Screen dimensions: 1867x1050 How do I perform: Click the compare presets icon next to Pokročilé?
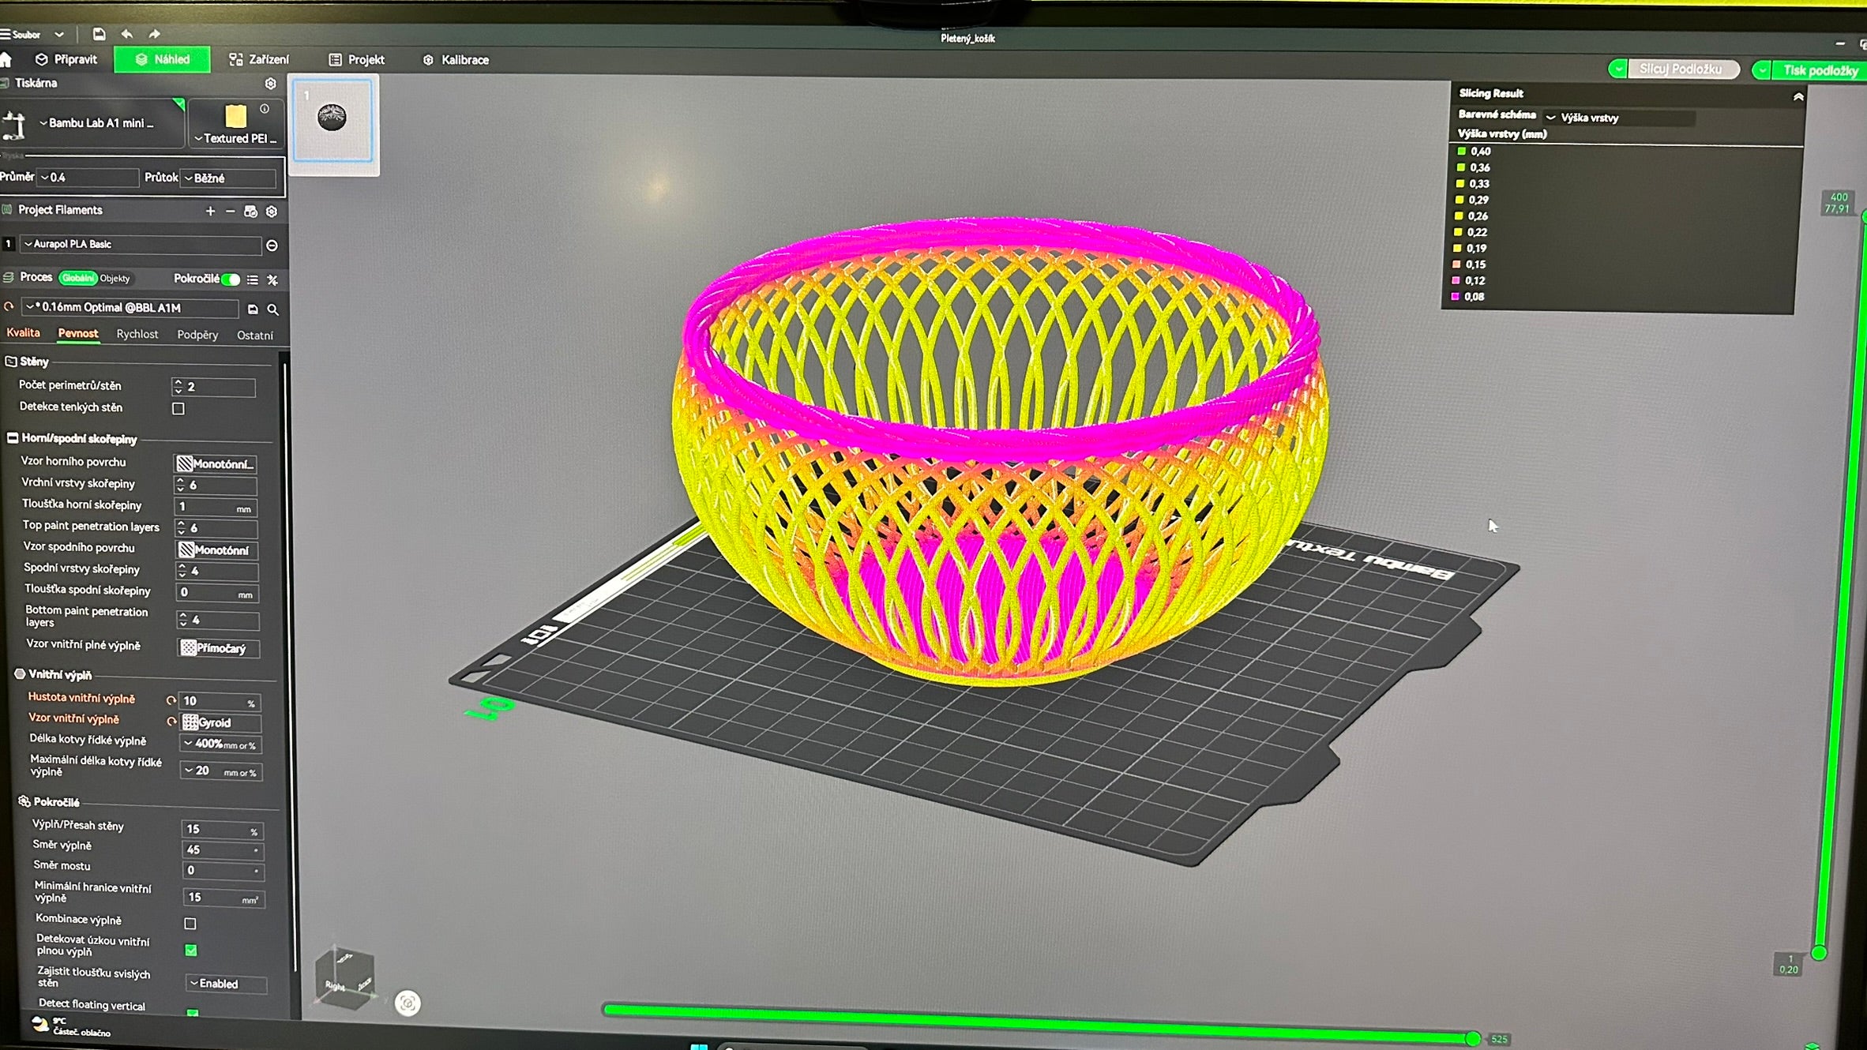tap(272, 279)
